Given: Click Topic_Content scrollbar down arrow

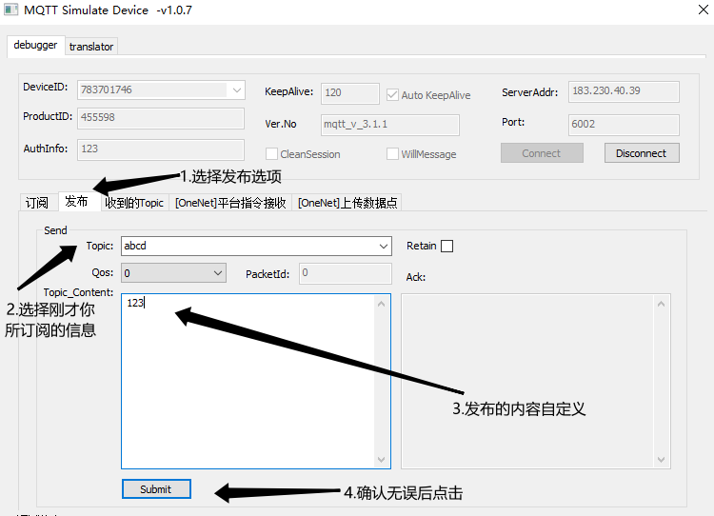Looking at the screenshot, I should [382, 460].
